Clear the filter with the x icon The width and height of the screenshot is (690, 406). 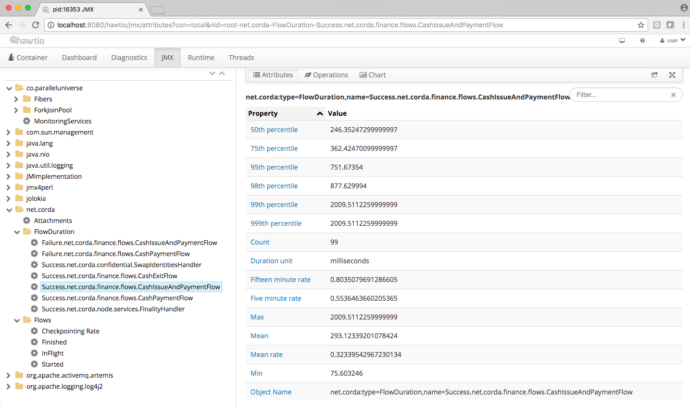(x=673, y=95)
